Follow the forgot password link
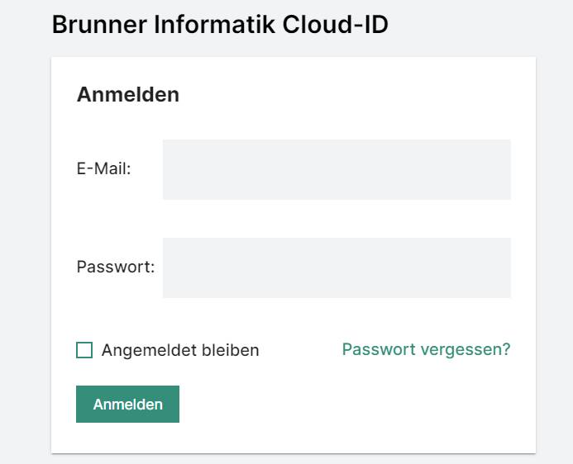 click(x=426, y=349)
